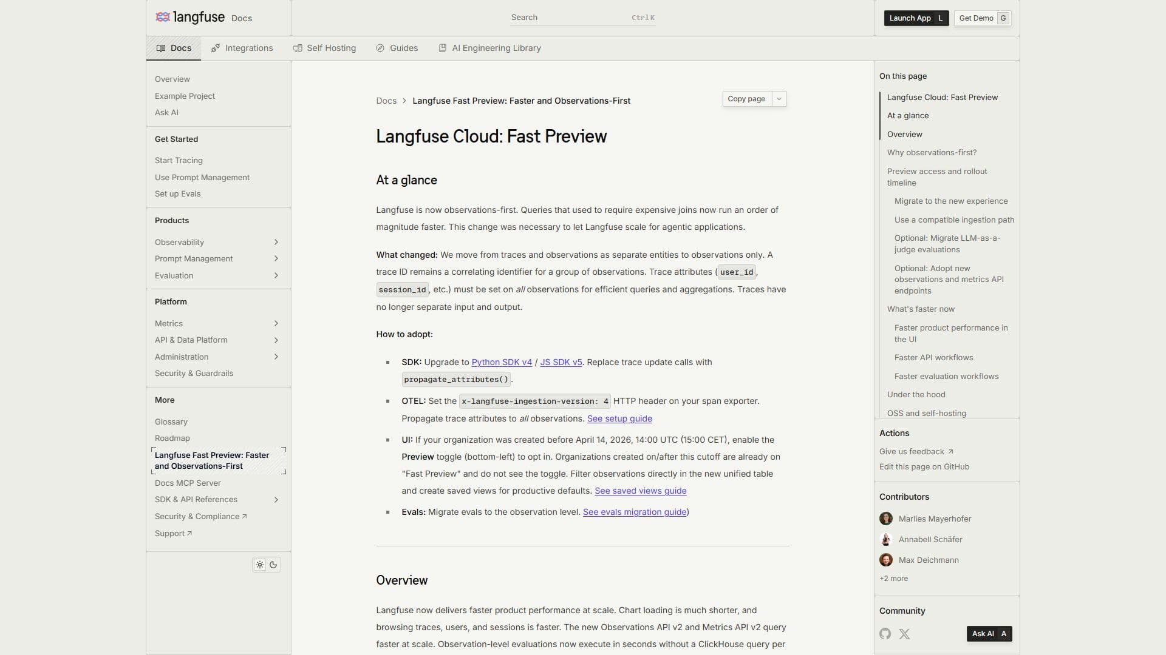Go to Overview in left sidebar

[172, 79]
